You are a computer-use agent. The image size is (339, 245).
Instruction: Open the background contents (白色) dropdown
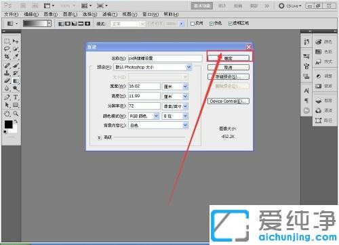(x=158, y=125)
